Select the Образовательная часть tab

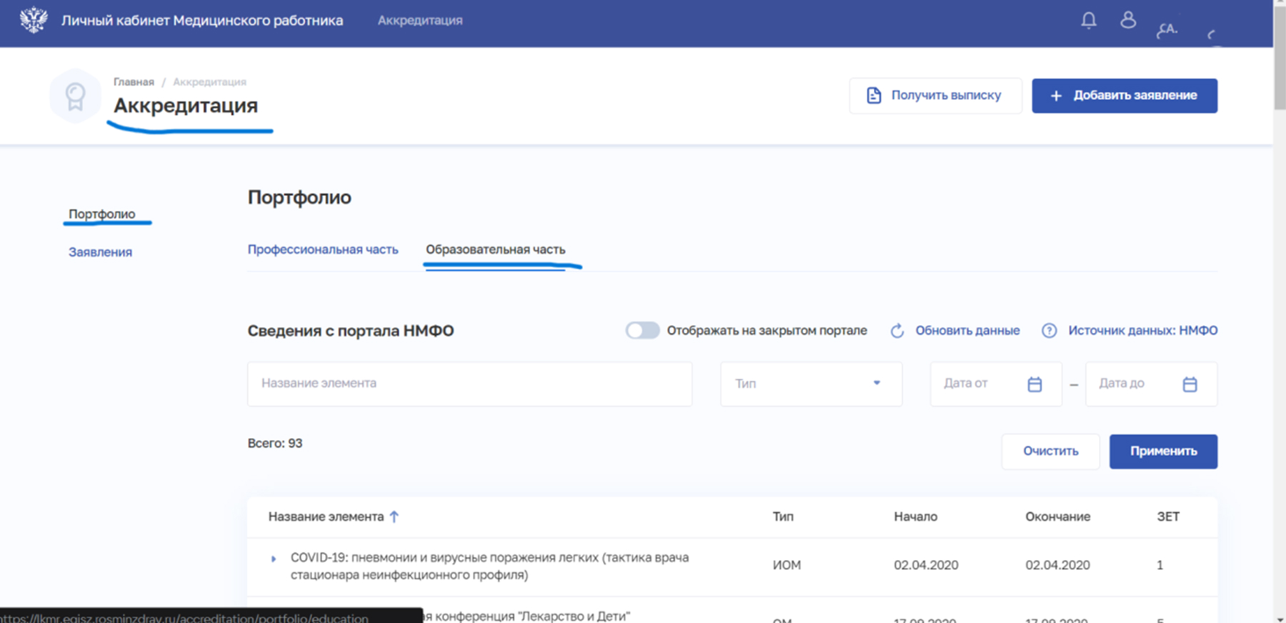pos(496,249)
